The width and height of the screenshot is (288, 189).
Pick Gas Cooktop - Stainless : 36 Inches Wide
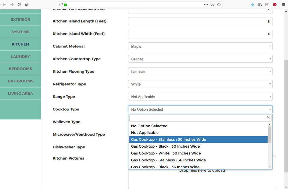tap(168, 160)
